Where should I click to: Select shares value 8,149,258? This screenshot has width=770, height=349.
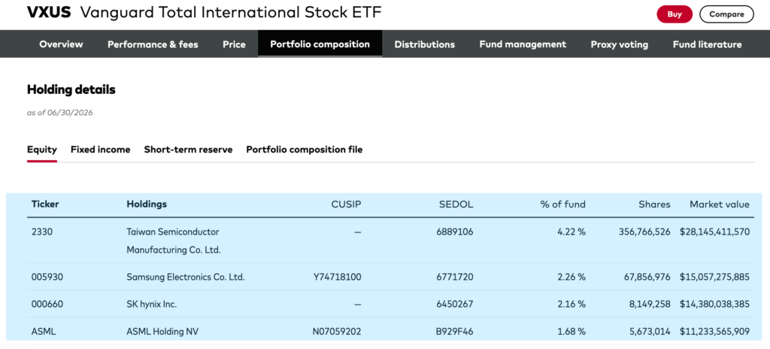click(650, 305)
